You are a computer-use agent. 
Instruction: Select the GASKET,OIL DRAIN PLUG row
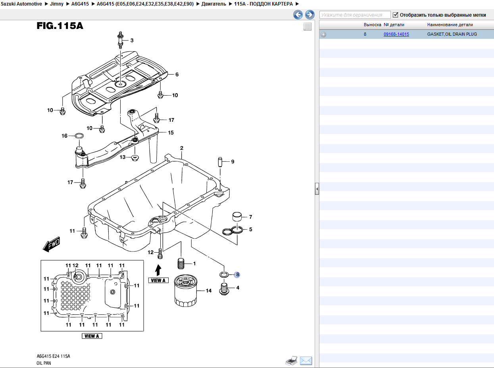[x=452, y=34]
